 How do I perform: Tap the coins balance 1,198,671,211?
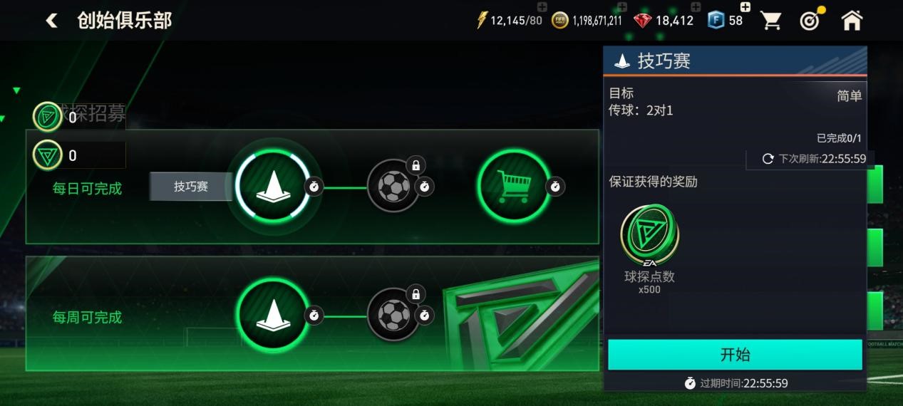coord(587,21)
